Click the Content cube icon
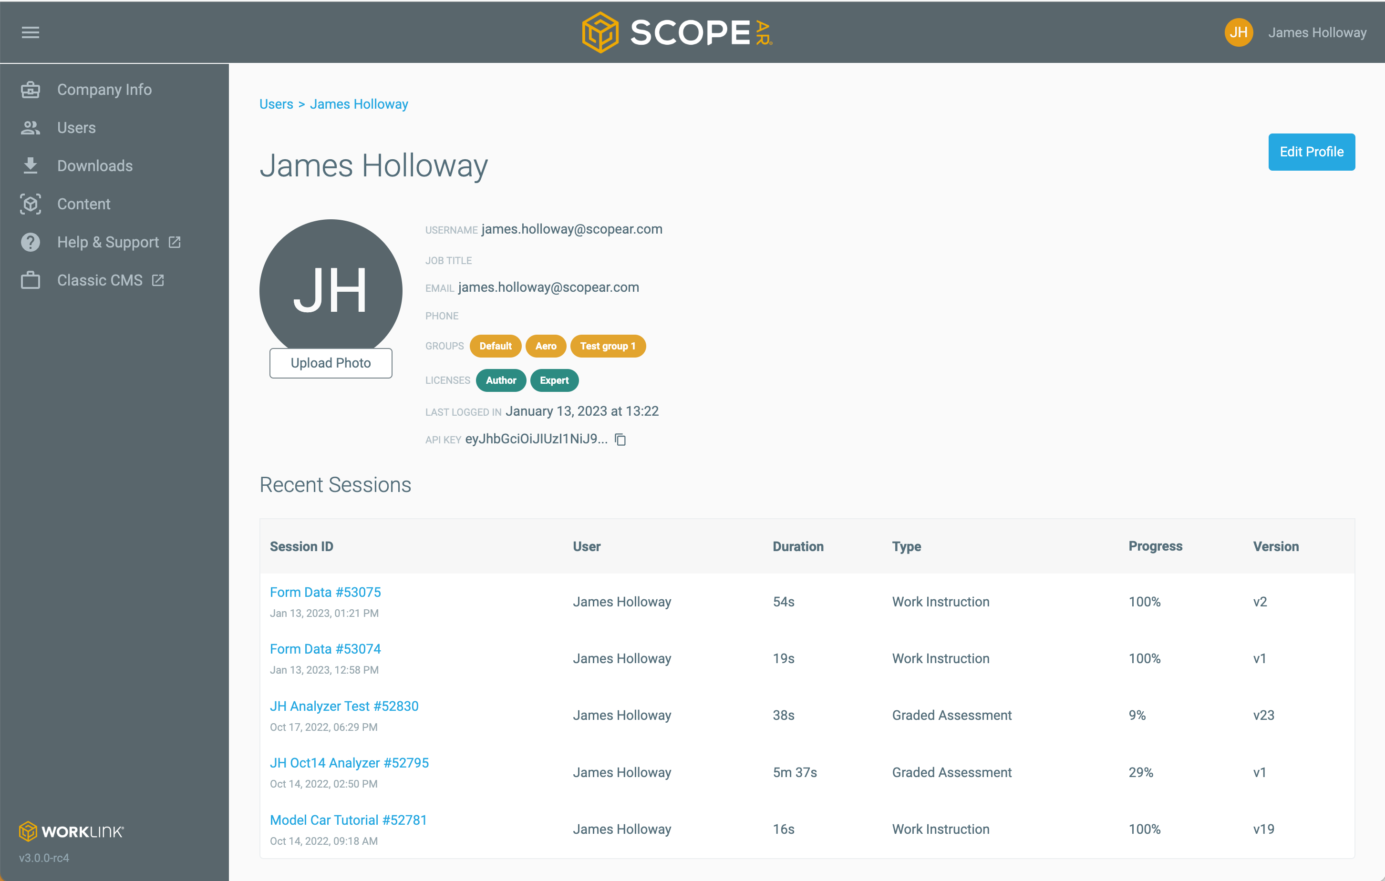The width and height of the screenshot is (1385, 881). [x=31, y=204]
